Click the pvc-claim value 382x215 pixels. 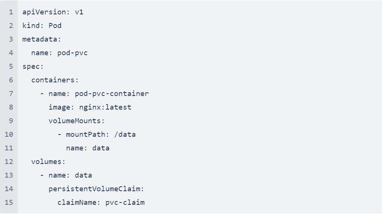(125, 202)
